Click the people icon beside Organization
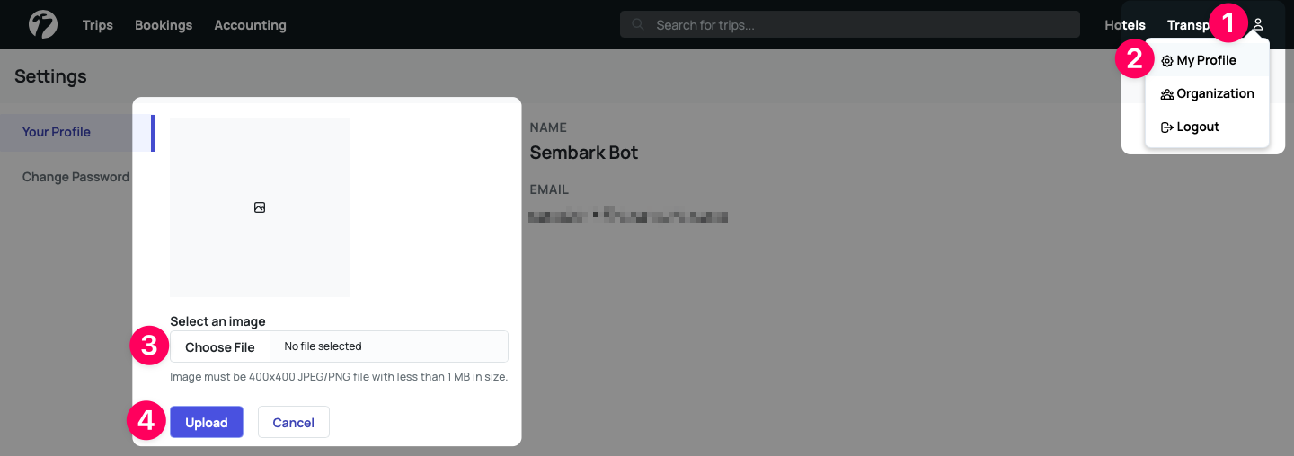This screenshot has width=1294, height=456. 1167,94
